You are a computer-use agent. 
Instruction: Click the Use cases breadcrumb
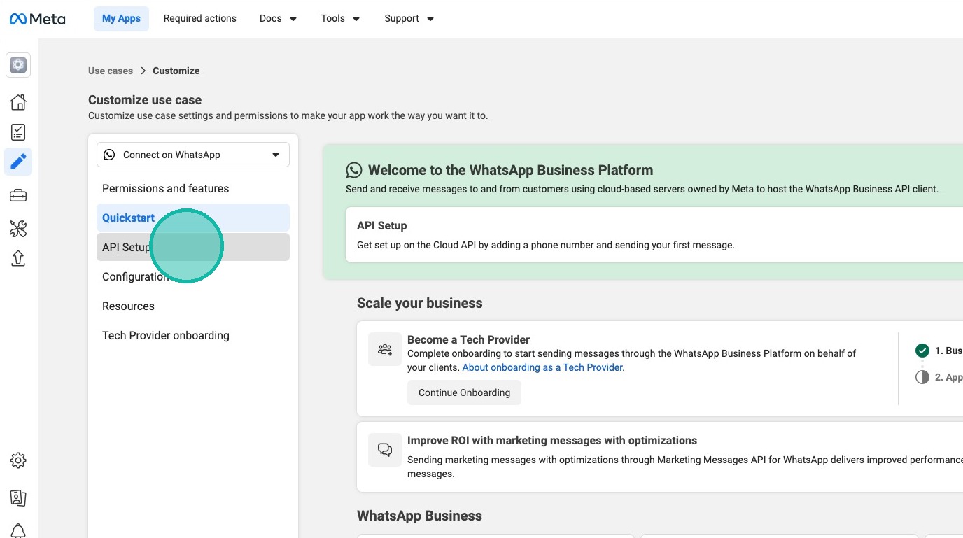pyautogui.click(x=111, y=71)
